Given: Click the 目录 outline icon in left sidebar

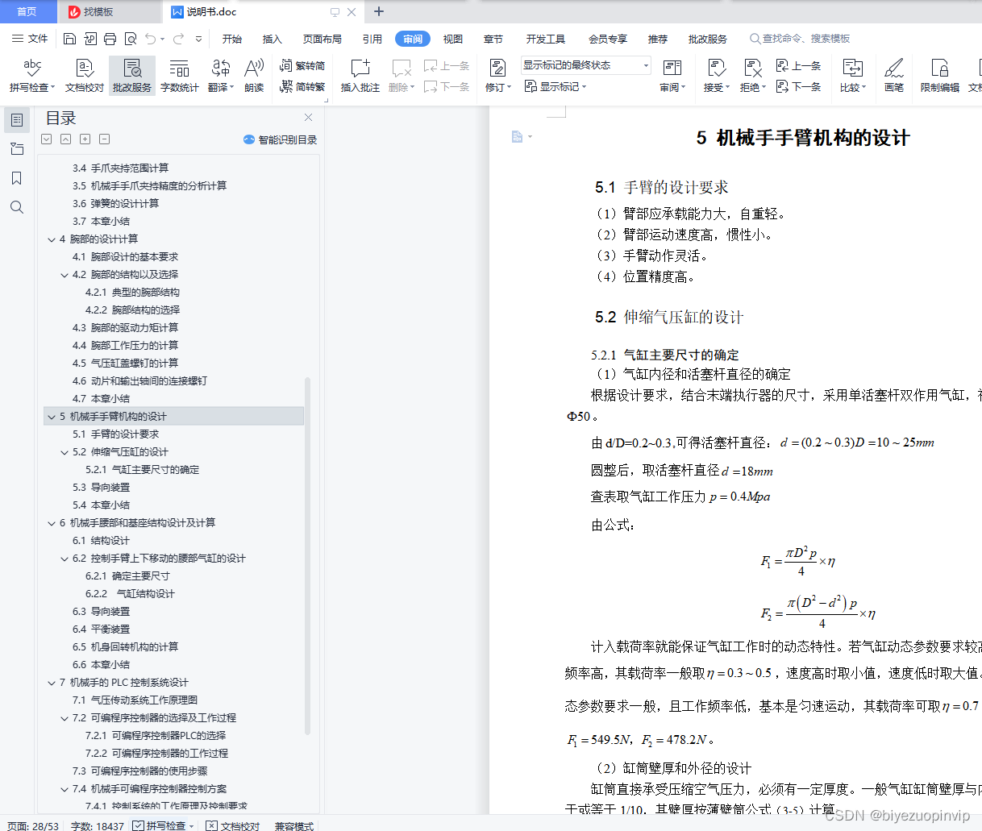Looking at the screenshot, I should click(16, 120).
